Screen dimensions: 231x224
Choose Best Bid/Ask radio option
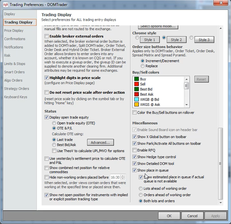point(54,144)
